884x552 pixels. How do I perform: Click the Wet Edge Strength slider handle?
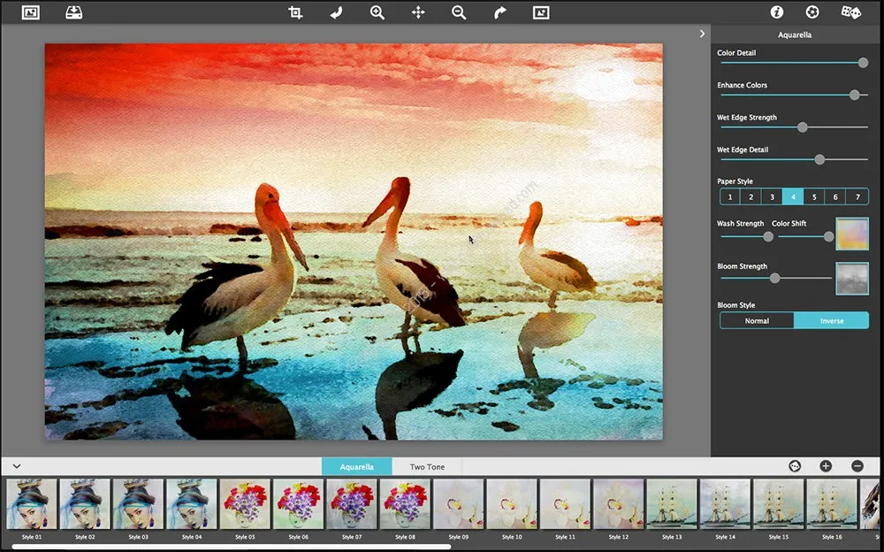803,127
